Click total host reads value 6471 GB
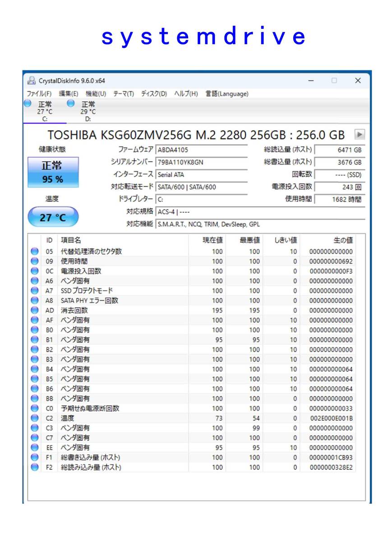Screen dimensions: 383x542 [x=339, y=150]
